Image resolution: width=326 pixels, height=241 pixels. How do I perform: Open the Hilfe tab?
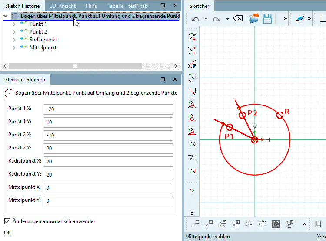coord(91,6)
